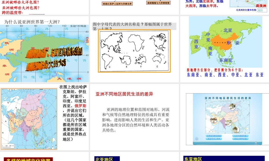
Task: Click the 东南亚 label on the regions map
Action: 226,60
